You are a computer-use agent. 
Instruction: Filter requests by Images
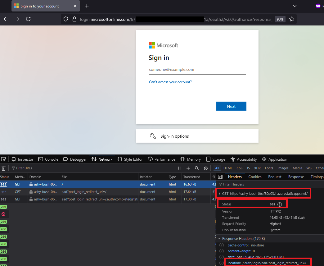(283, 168)
